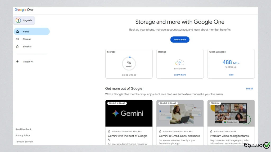Click the Home icon in sidebar

coord(17,32)
